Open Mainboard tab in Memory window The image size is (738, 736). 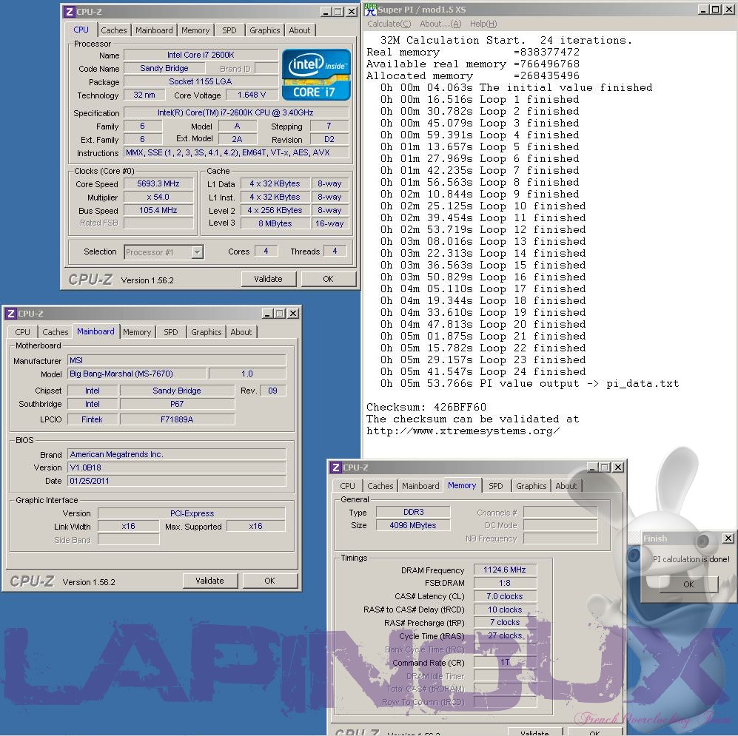[420, 486]
